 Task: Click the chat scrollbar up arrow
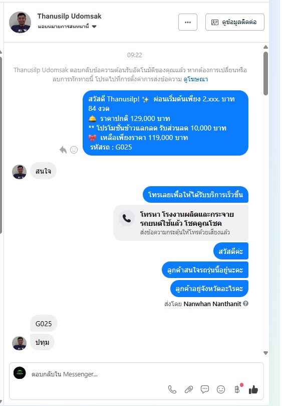pyautogui.click(x=265, y=47)
